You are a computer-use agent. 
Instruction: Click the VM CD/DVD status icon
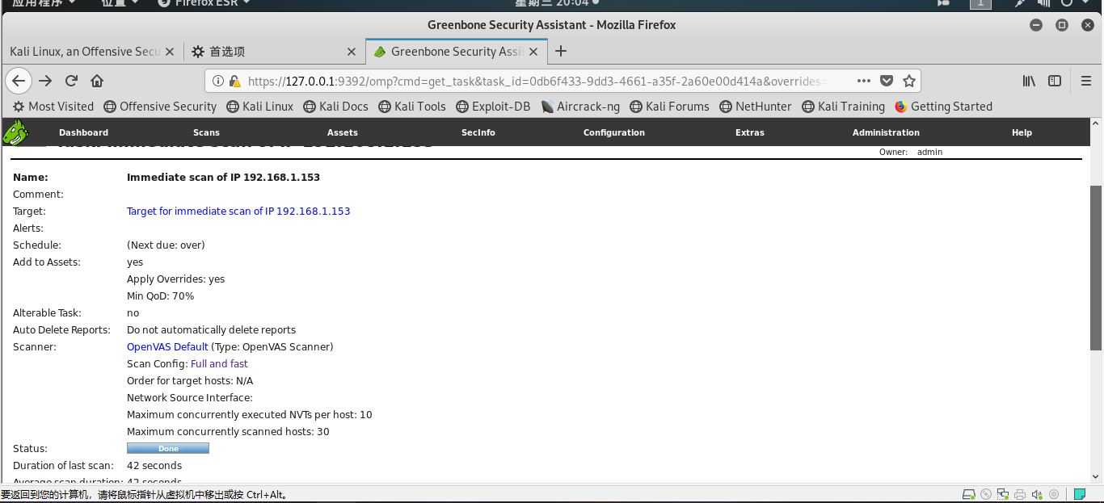[x=986, y=494]
